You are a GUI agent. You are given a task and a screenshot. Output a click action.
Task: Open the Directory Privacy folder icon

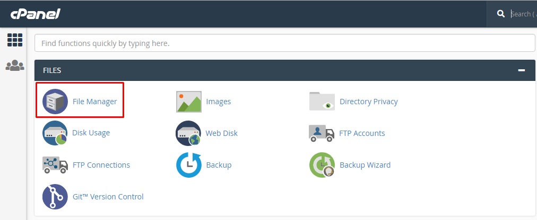click(x=322, y=102)
